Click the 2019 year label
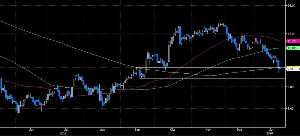 [x=63, y=133]
